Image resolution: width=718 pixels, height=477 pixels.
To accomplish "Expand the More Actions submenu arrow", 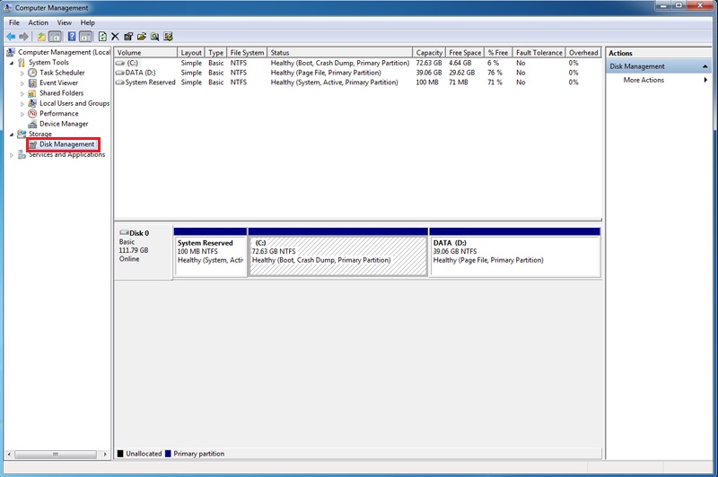I will point(705,80).
